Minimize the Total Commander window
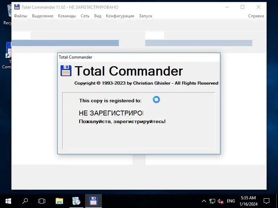 [x=227, y=7]
